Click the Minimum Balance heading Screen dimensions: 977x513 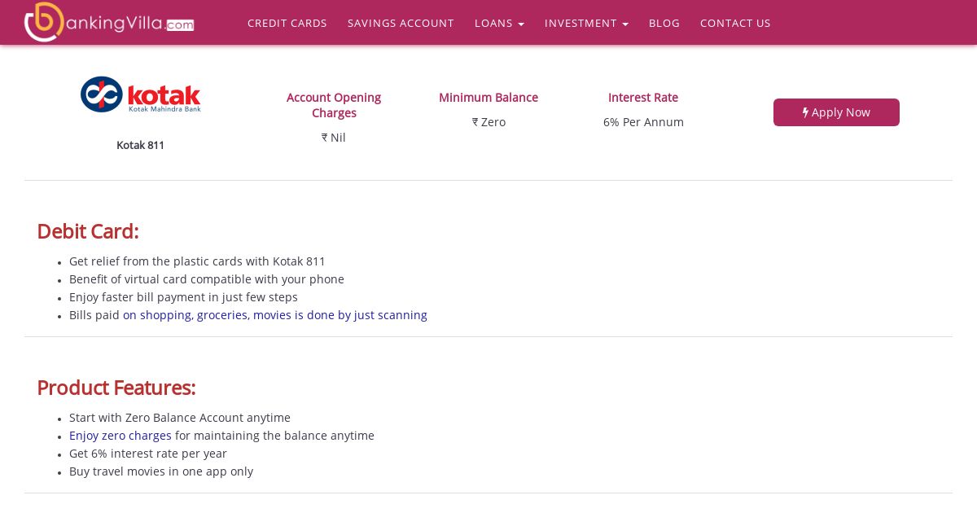[x=488, y=98]
